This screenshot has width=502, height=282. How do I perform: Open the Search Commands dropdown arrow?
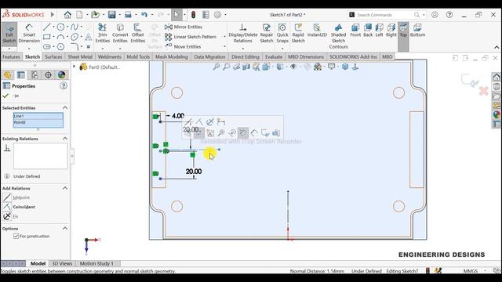pyautogui.click(x=424, y=15)
